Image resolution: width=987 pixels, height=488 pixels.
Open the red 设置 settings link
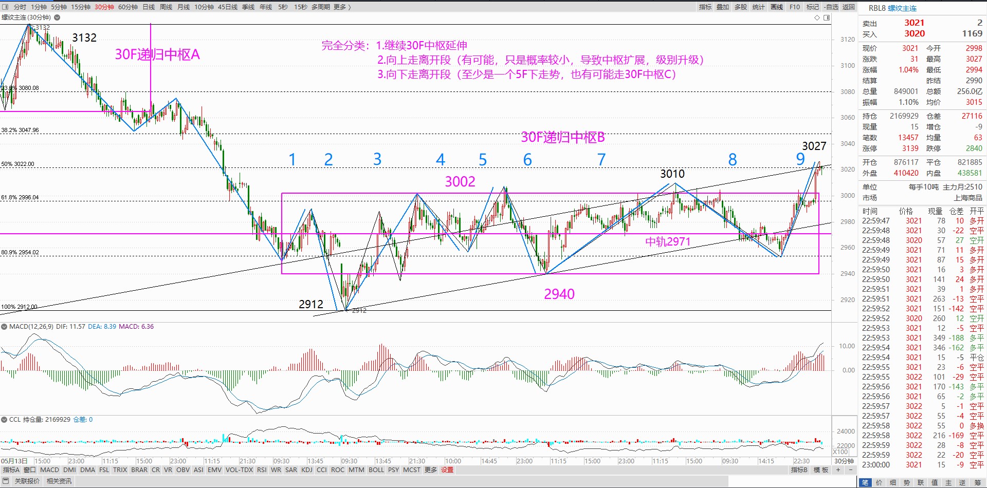coord(447,470)
